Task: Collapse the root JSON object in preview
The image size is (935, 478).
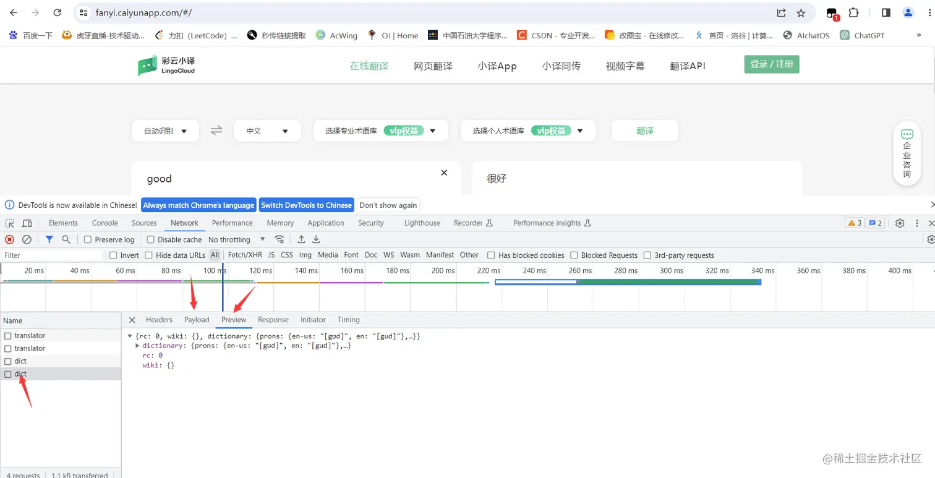Action: (x=129, y=336)
